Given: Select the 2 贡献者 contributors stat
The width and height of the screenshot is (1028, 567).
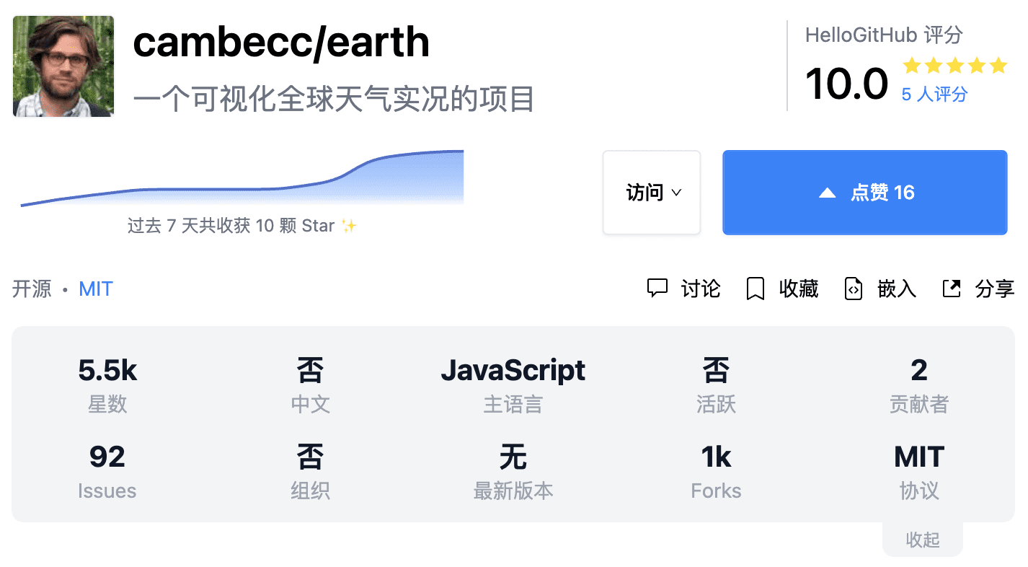Looking at the screenshot, I should coord(918,386).
